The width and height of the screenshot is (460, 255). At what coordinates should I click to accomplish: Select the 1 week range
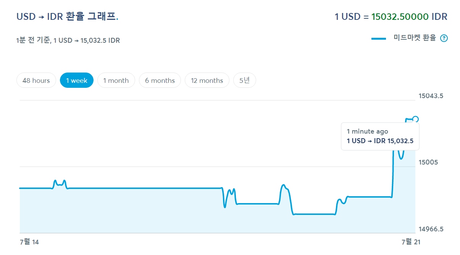coord(77,81)
